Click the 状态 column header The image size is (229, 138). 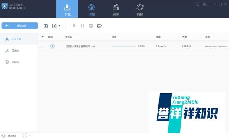pyautogui.click(x=50, y=37)
